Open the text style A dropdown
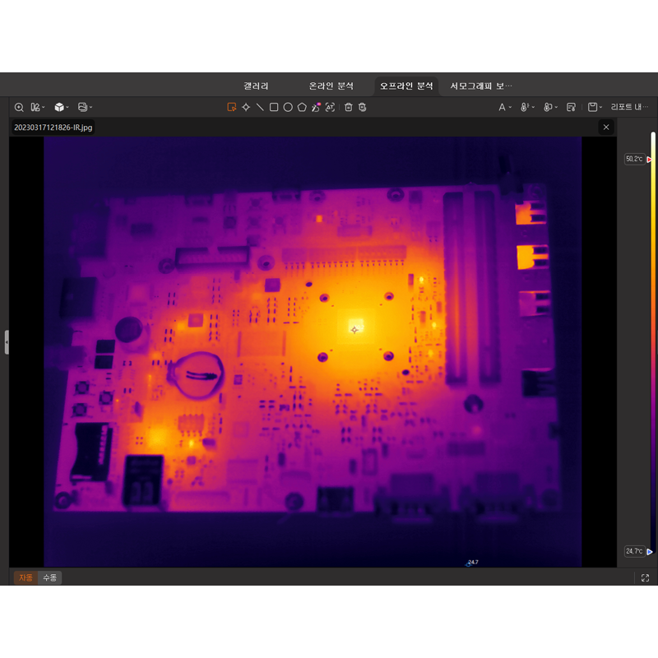 (504, 107)
